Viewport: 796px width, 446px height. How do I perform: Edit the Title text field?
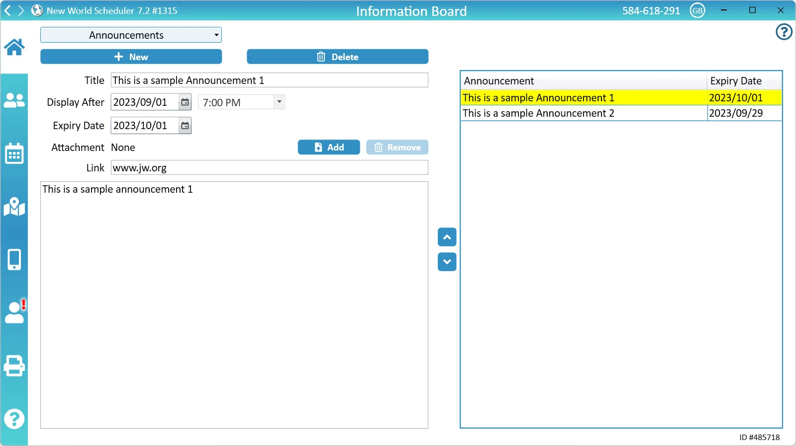point(269,80)
